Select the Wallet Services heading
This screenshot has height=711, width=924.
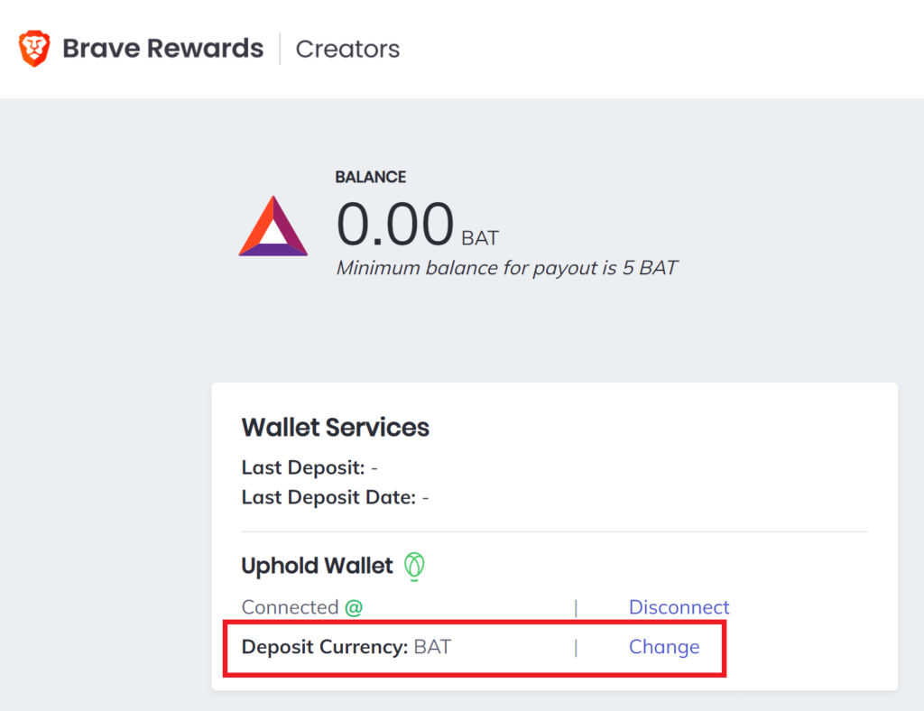click(335, 428)
